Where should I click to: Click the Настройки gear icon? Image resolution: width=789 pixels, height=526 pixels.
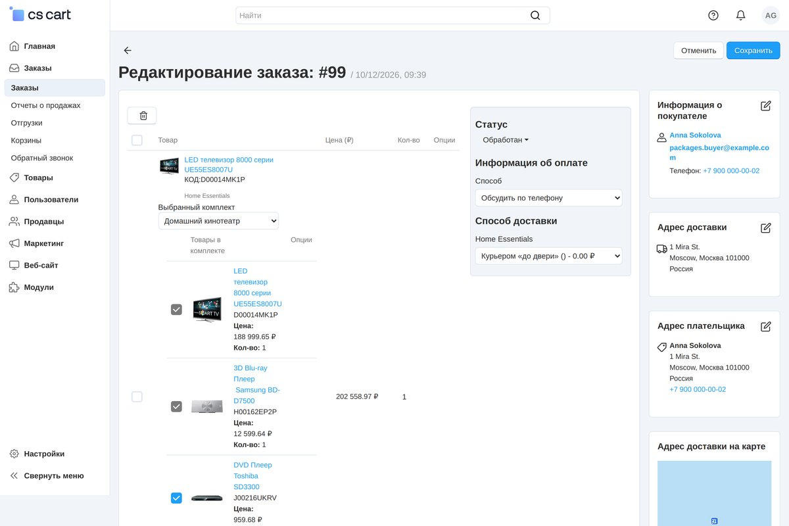pyautogui.click(x=14, y=454)
